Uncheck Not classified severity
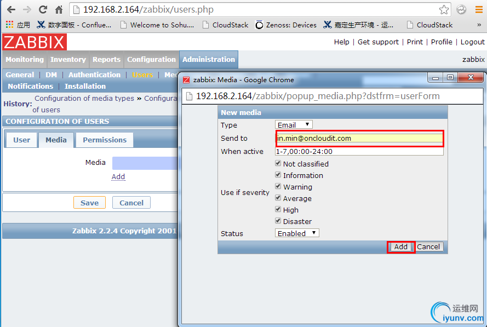Screen dimensions: 487x327 click(x=278, y=163)
